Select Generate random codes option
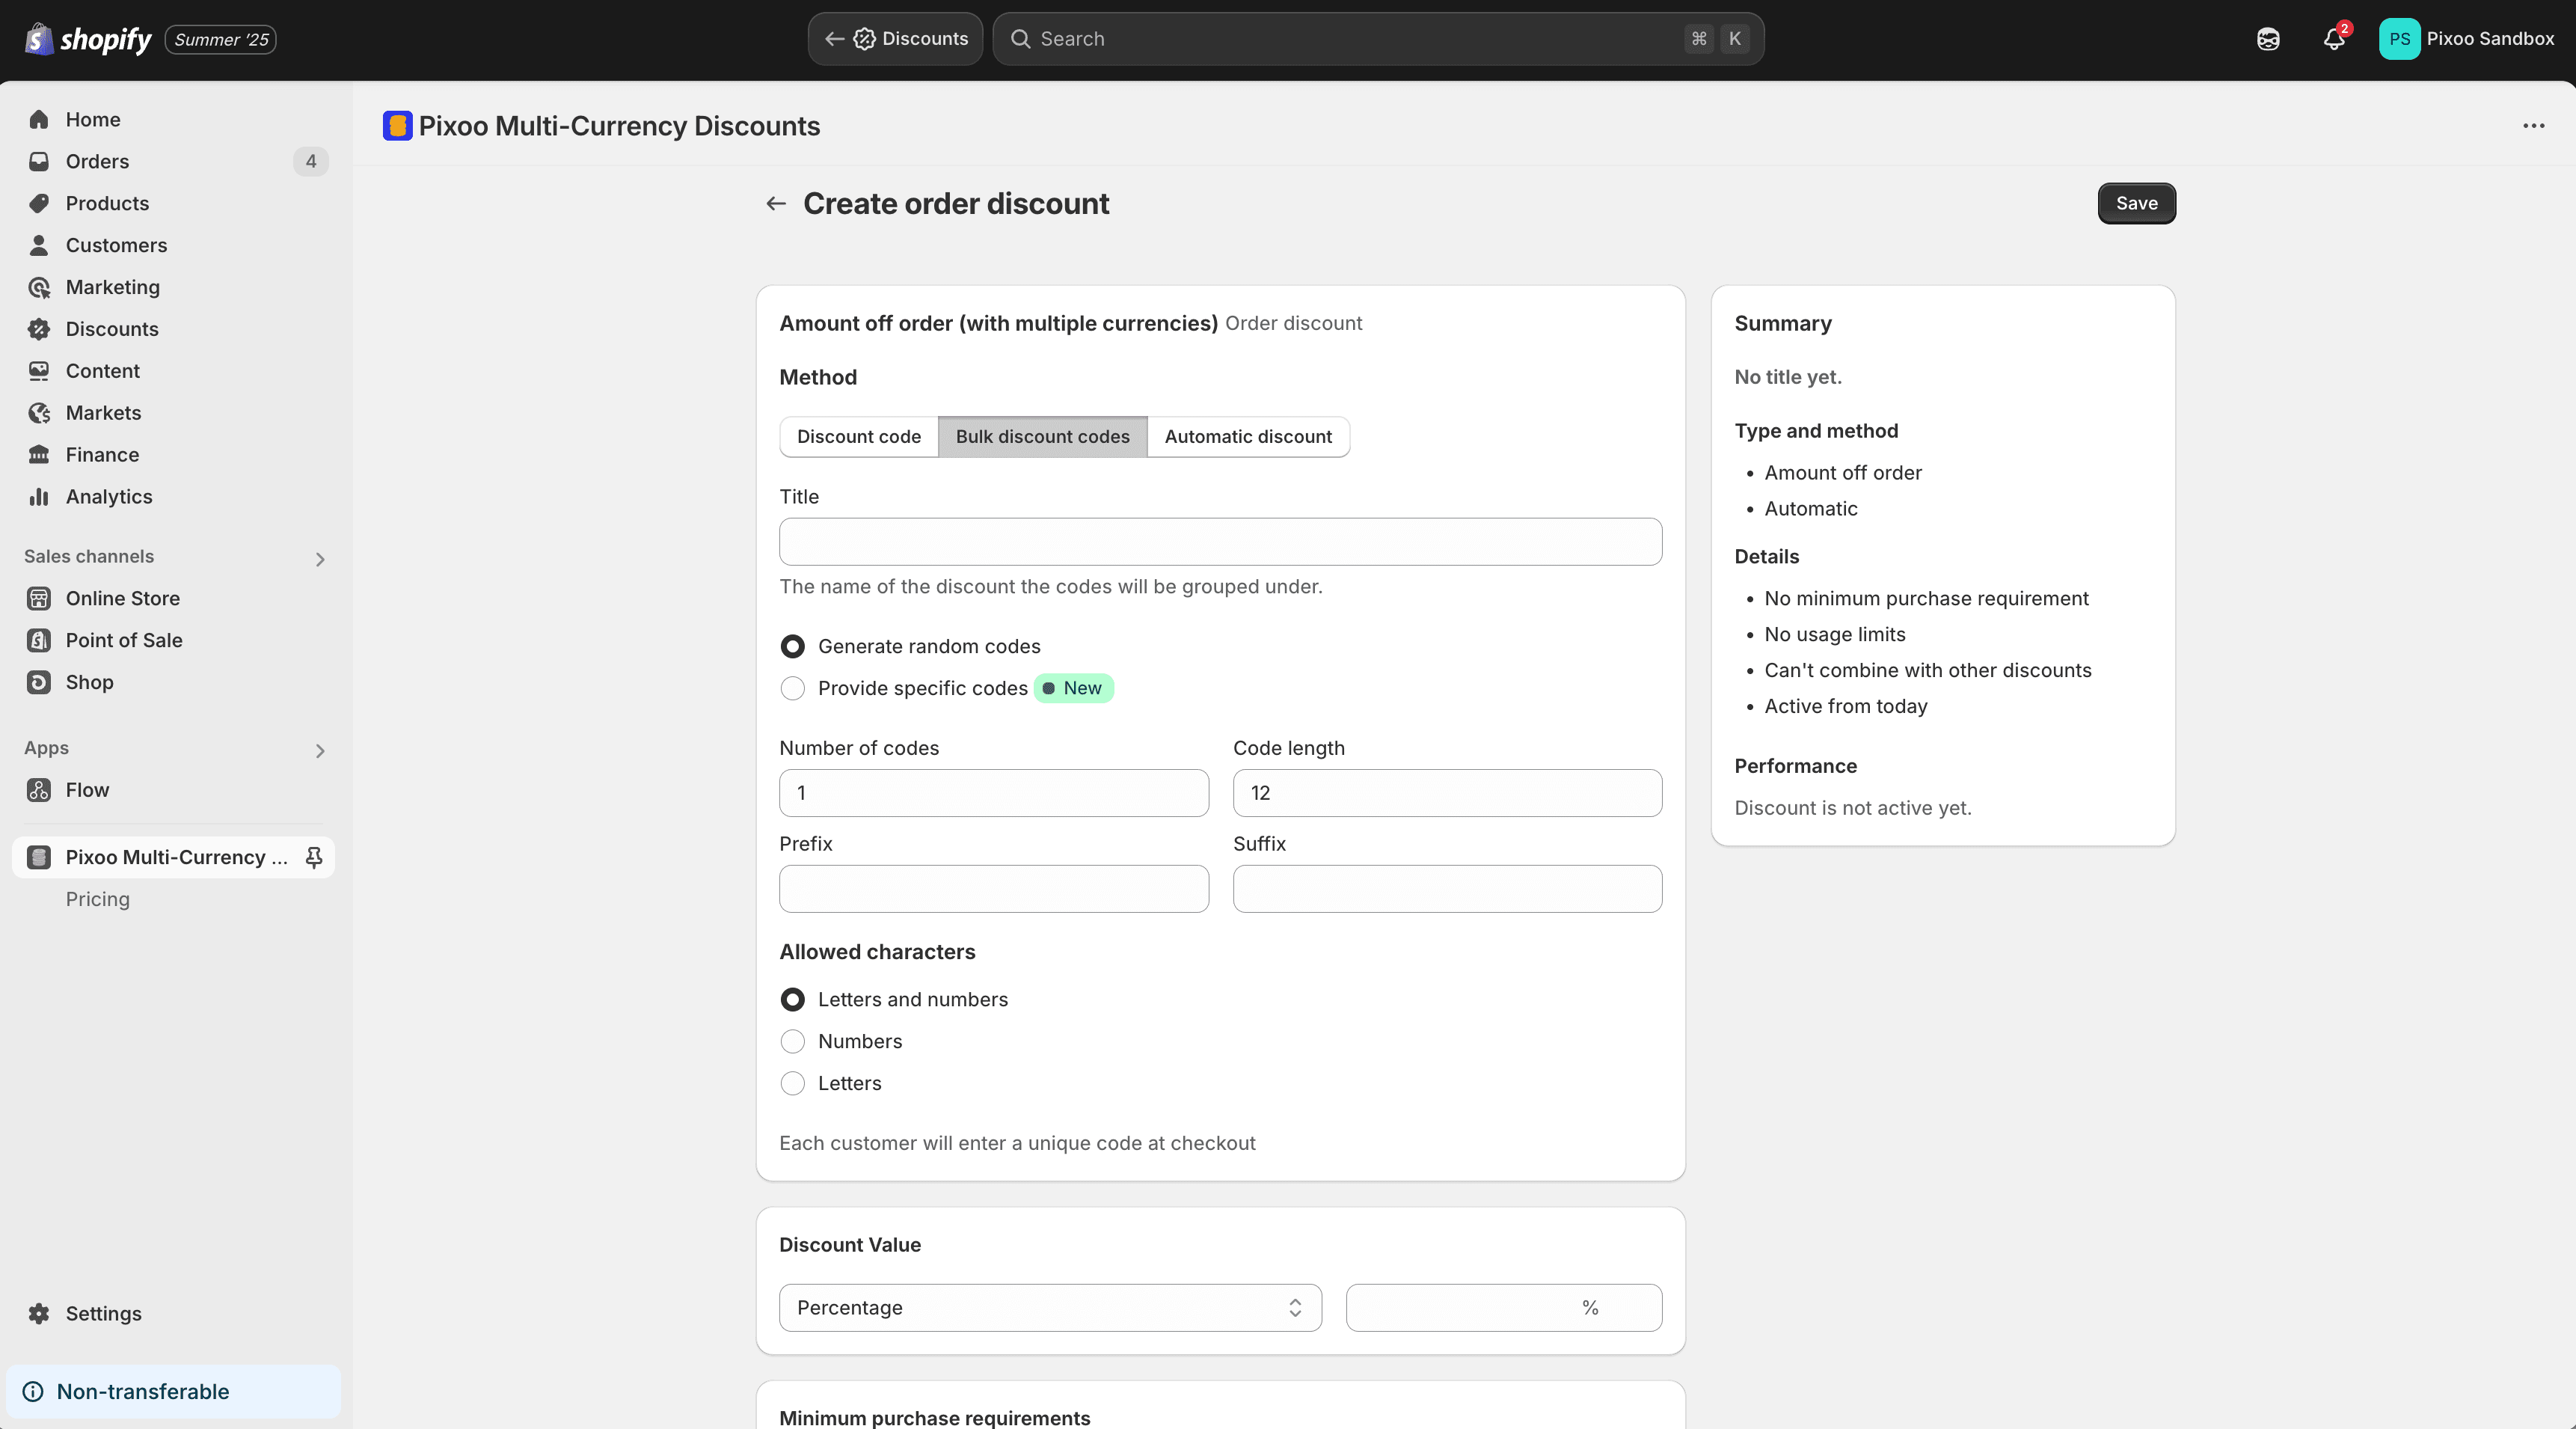This screenshot has width=2576, height=1429. tap(792, 647)
